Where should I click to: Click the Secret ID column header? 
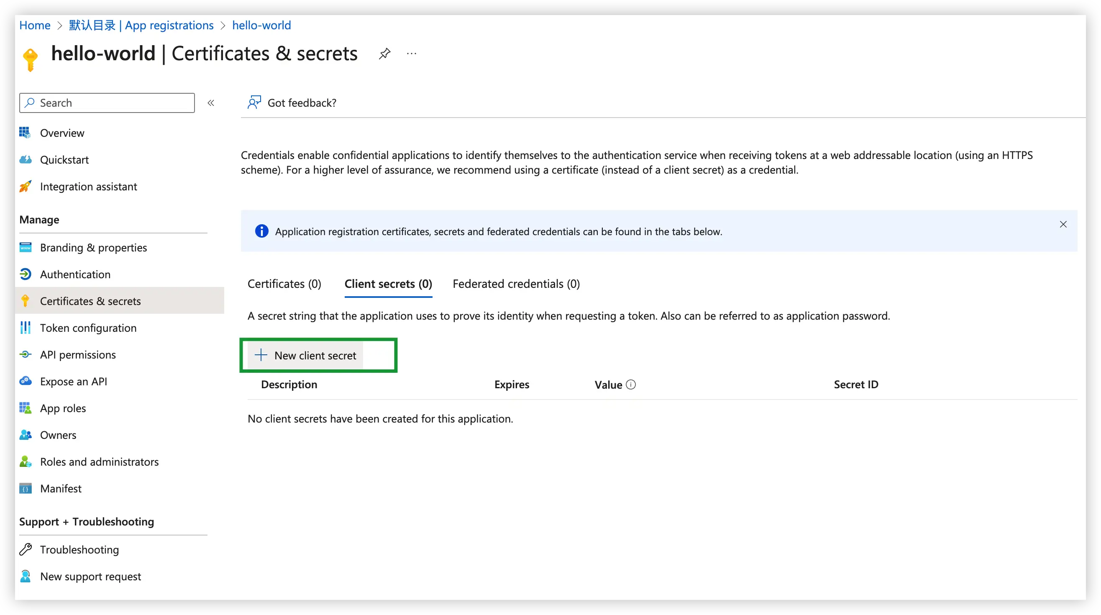point(856,384)
